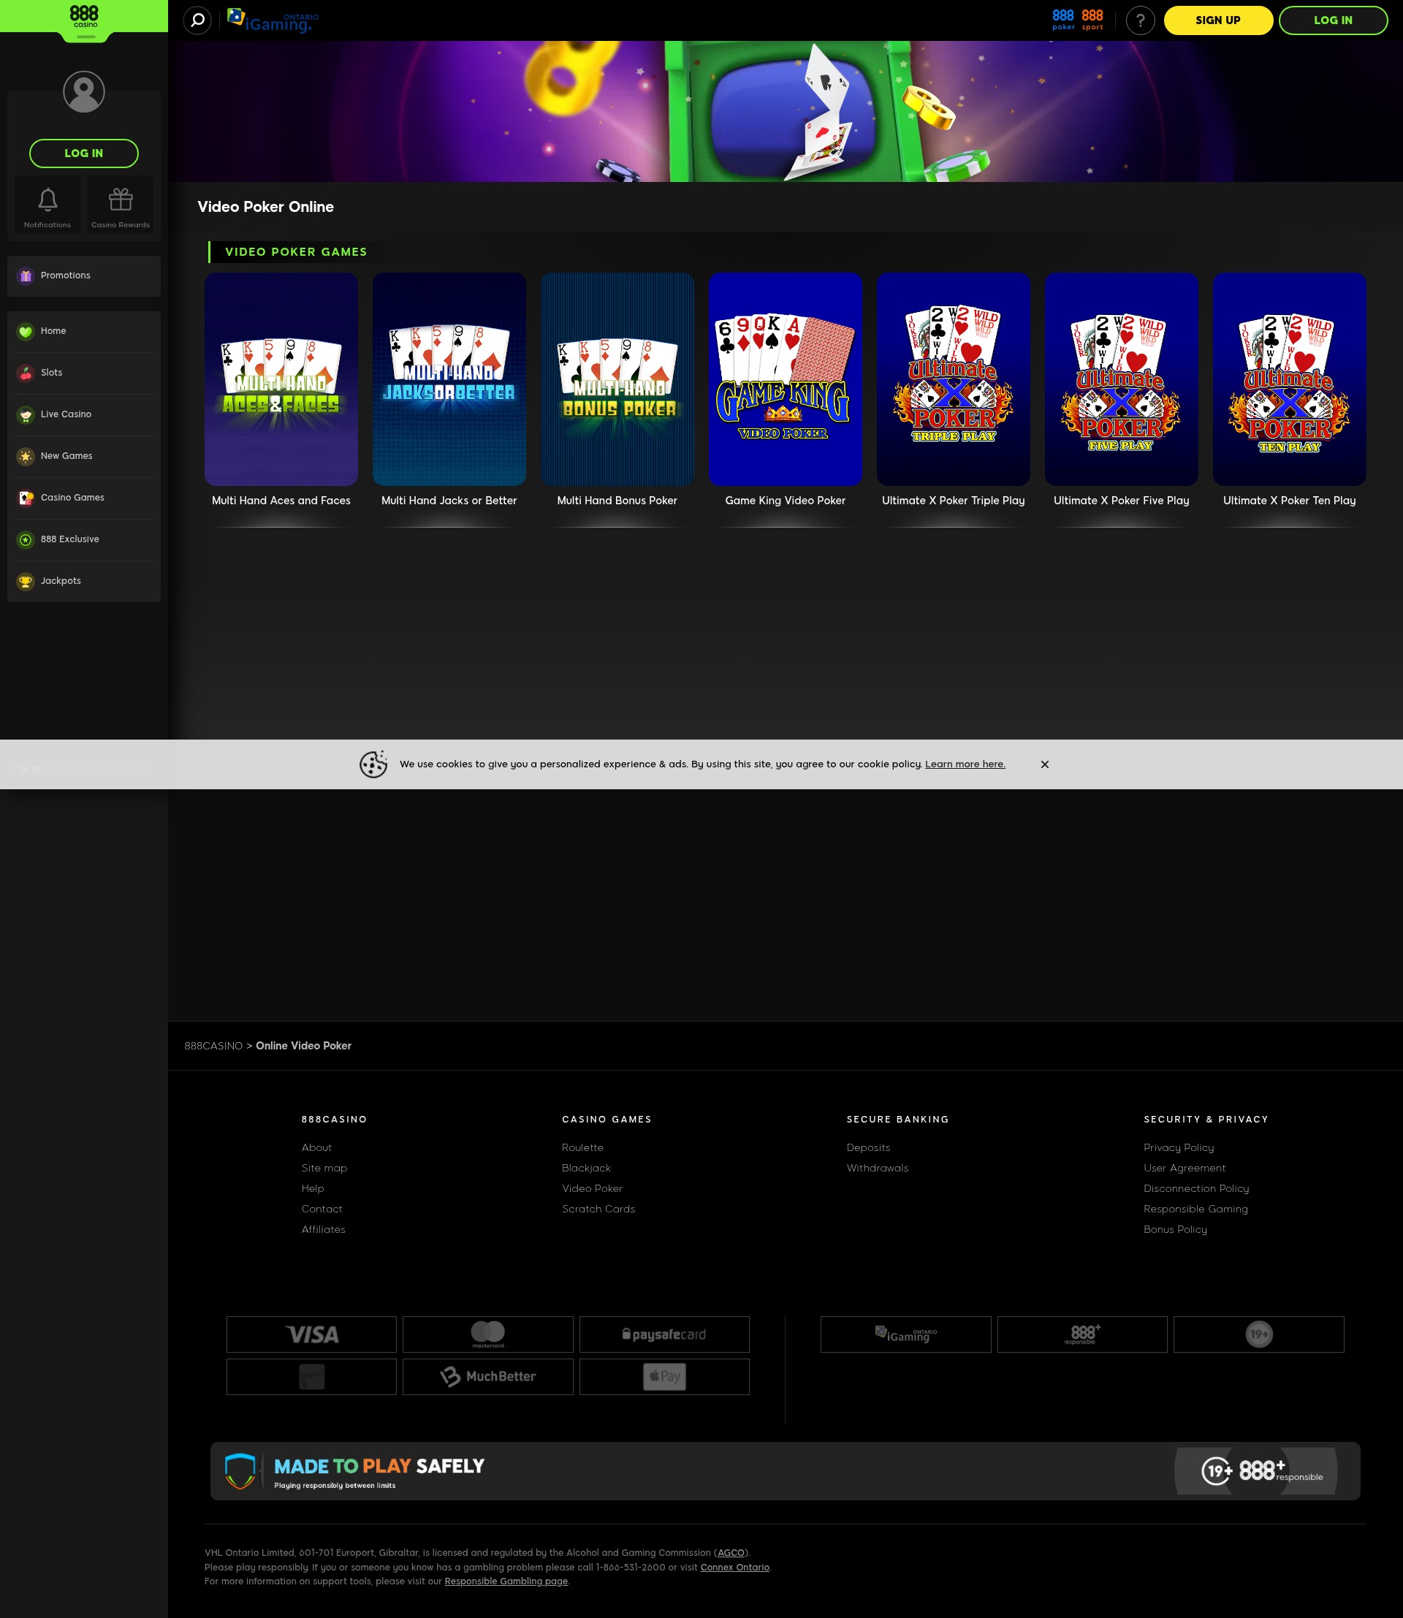This screenshot has width=1403, height=1618.
Task: Click the Apple Pay logo
Action: pyautogui.click(x=664, y=1376)
